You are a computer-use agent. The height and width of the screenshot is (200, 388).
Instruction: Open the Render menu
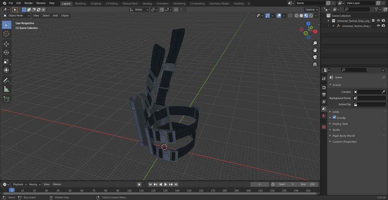pyautogui.click(x=28, y=3)
